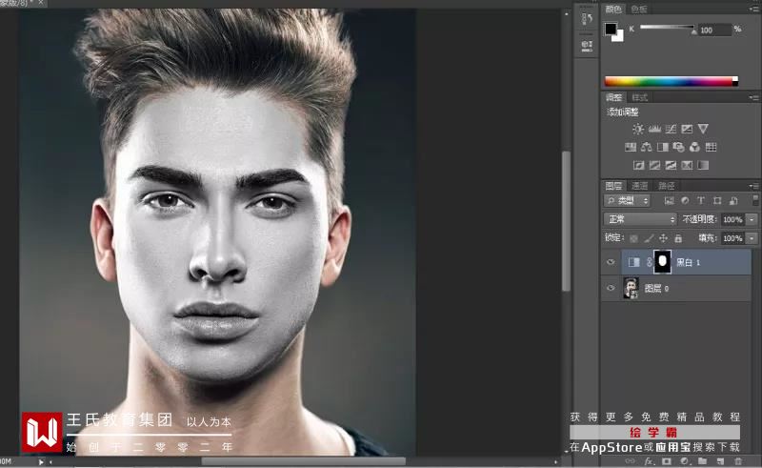Toggle visibility of the 黑白 1 layer
Screen dimensions: 762x468
pyautogui.click(x=611, y=262)
